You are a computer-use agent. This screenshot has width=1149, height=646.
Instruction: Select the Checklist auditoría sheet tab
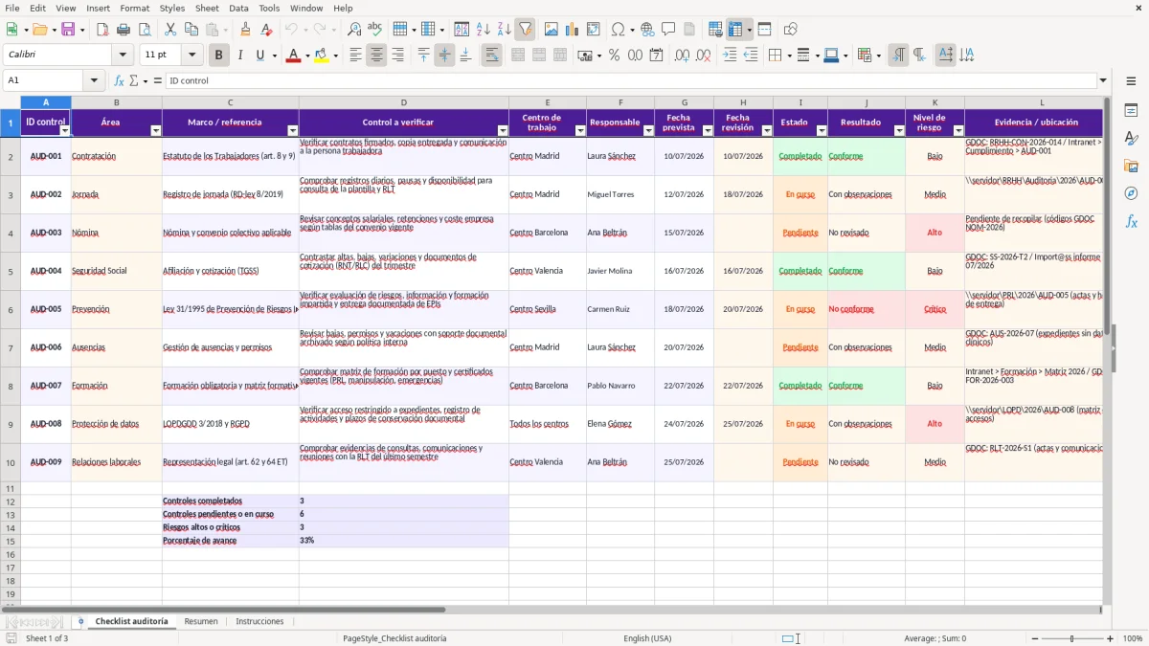coord(131,622)
